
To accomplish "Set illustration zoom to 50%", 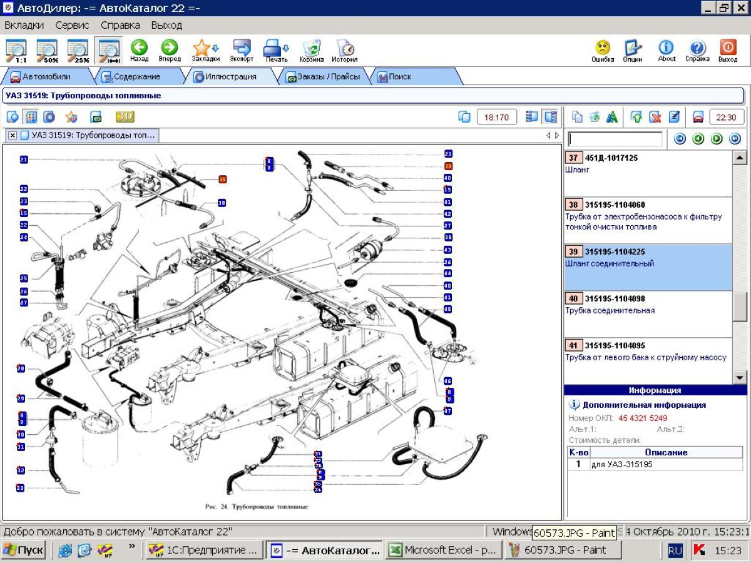I will pyautogui.click(x=47, y=49).
